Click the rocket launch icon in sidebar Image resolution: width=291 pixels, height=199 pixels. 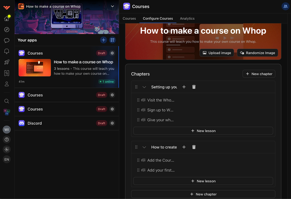point(7,62)
